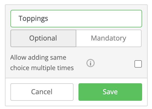Click the Cancel button
152x109 pixels.
42,92
